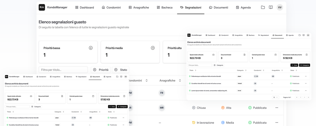Focus the Filtra per titolo field beside Priorità

pos(63,70)
